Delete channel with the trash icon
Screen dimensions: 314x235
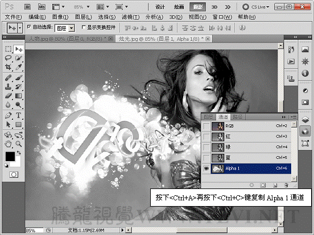click(x=286, y=185)
